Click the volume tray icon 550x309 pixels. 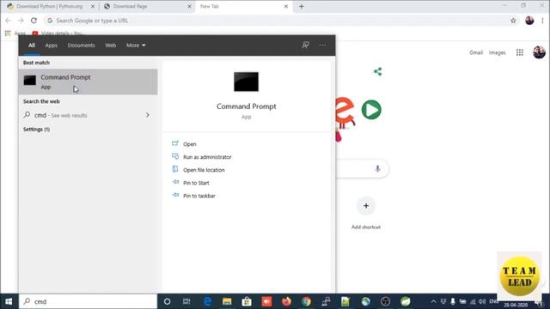click(x=482, y=301)
